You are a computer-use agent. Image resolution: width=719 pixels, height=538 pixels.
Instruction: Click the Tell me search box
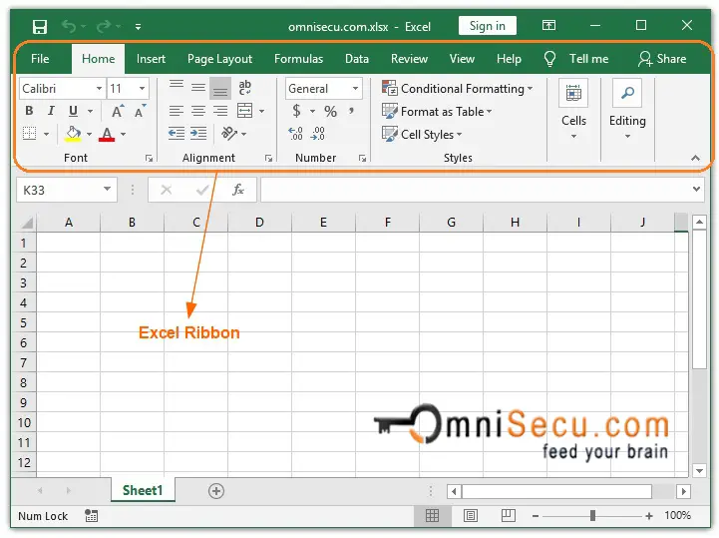tap(576, 59)
